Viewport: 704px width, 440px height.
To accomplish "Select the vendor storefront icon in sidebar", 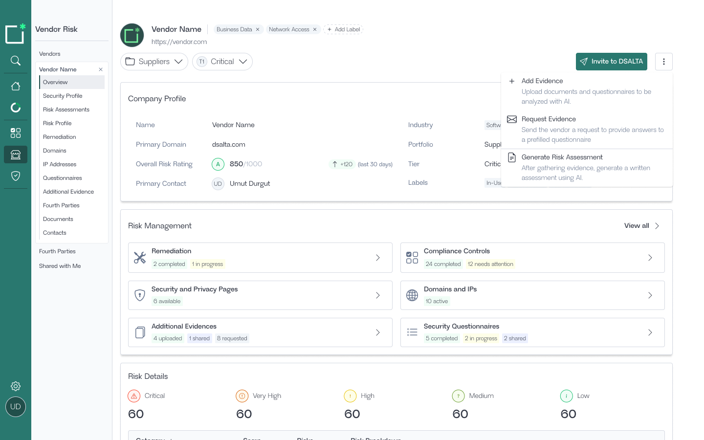I will tap(16, 154).
